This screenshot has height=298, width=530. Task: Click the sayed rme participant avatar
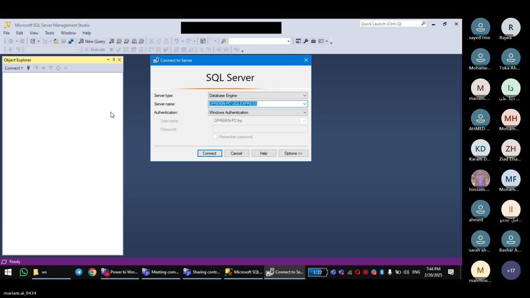coord(480,27)
